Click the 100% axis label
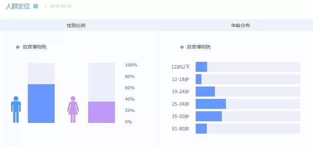The width and height of the screenshot is (313, 146). [131, 65]
